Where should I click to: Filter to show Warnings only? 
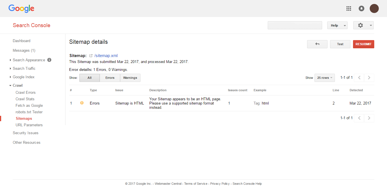(130, 78)
